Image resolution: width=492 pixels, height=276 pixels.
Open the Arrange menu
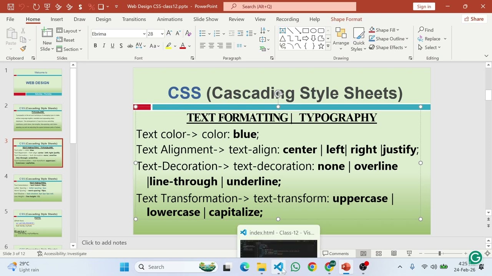click(x=341, y=39)
